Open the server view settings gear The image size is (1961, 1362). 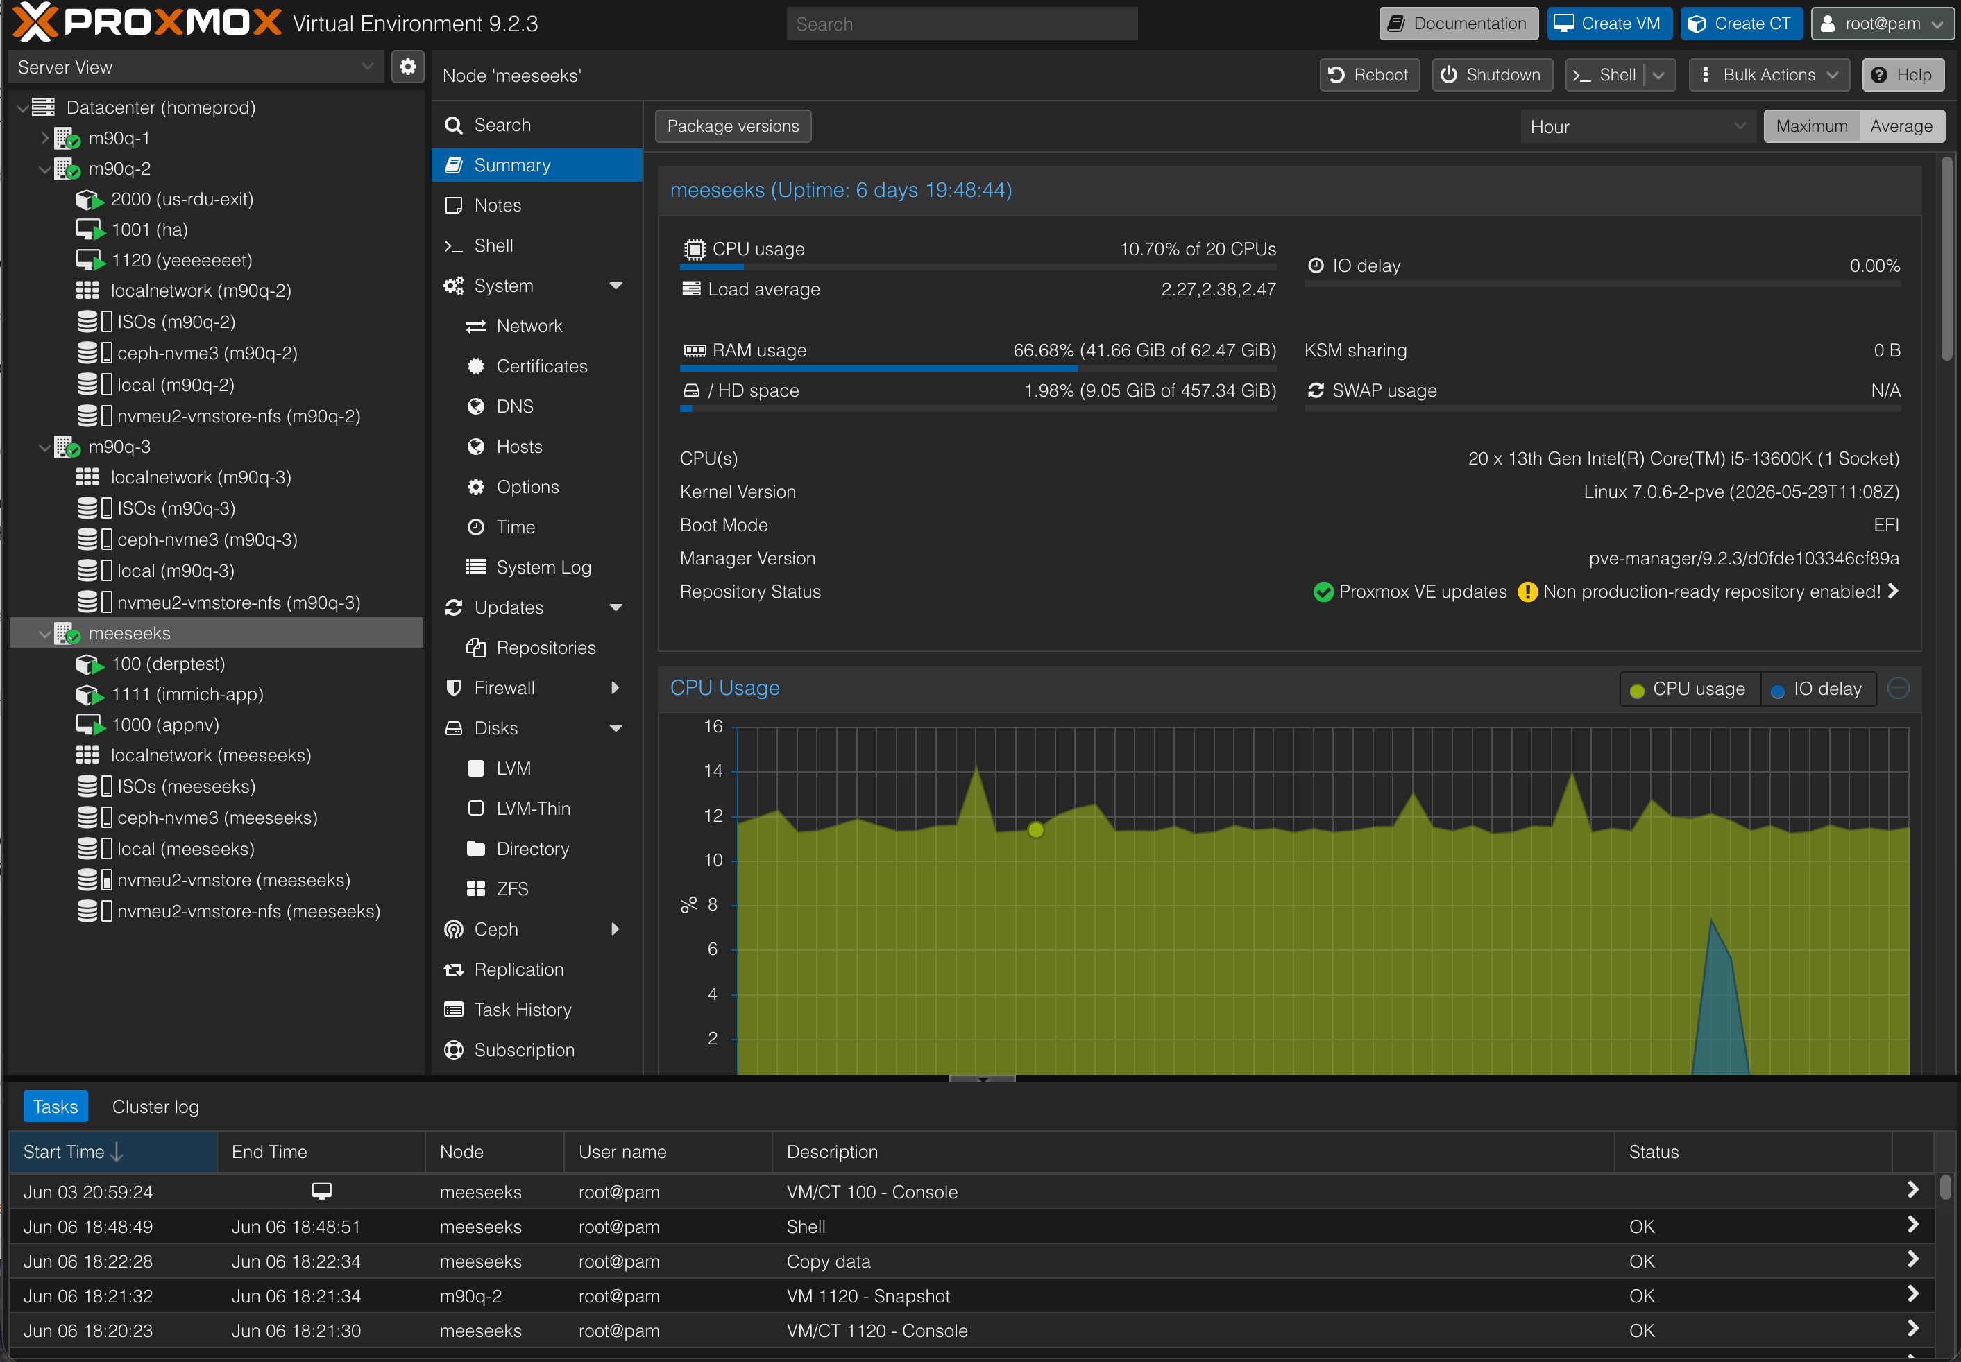pyautogui.click(x=407, y=67)
